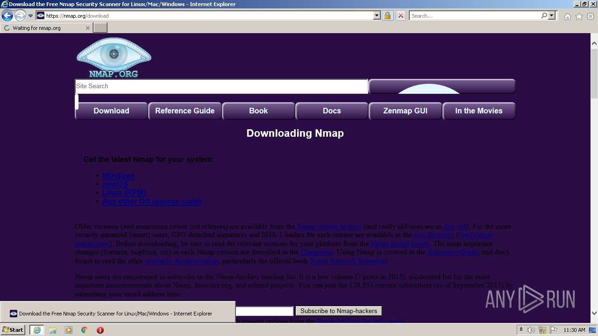Open the available documentation link
The width and height of the screenshot is (598, 336).
(x=182, y=261)
